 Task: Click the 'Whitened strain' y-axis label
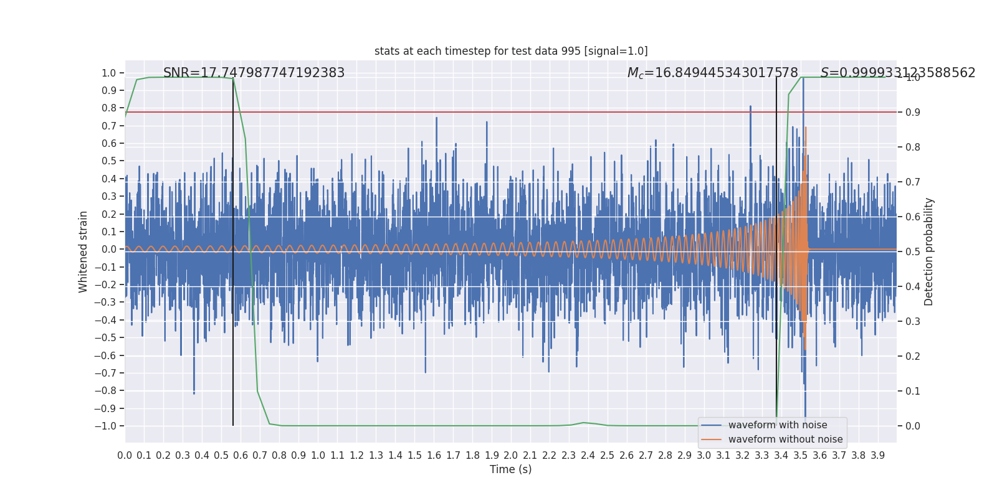coord(83,251)
